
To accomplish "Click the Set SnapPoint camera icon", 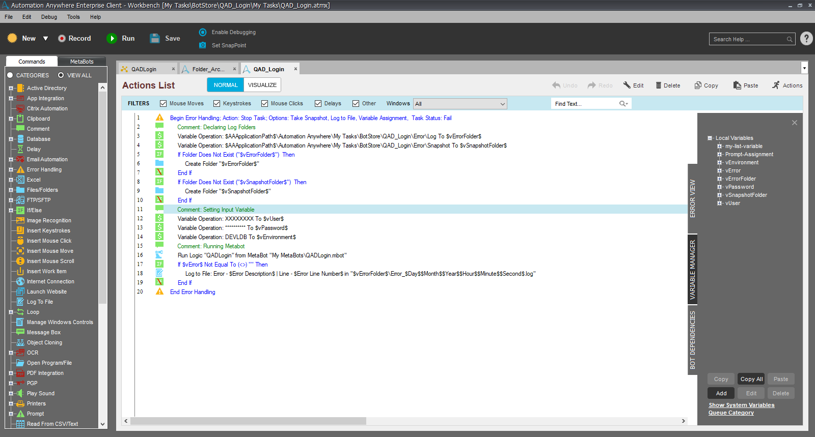I will [x=203, y=45].
